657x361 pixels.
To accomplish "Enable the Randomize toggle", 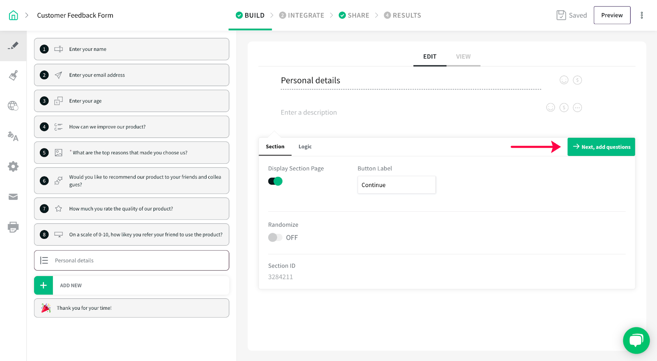I will 276,238.
